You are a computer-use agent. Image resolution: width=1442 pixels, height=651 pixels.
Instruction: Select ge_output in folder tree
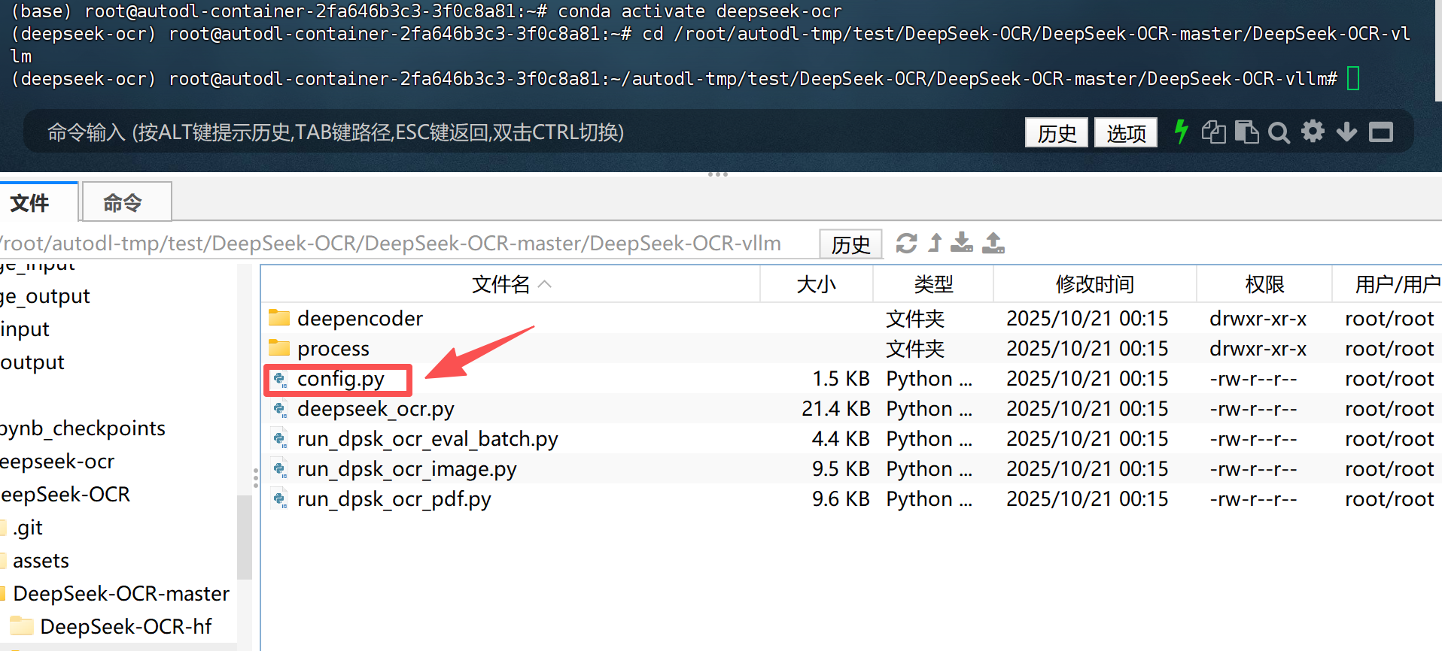pos(45,296)
